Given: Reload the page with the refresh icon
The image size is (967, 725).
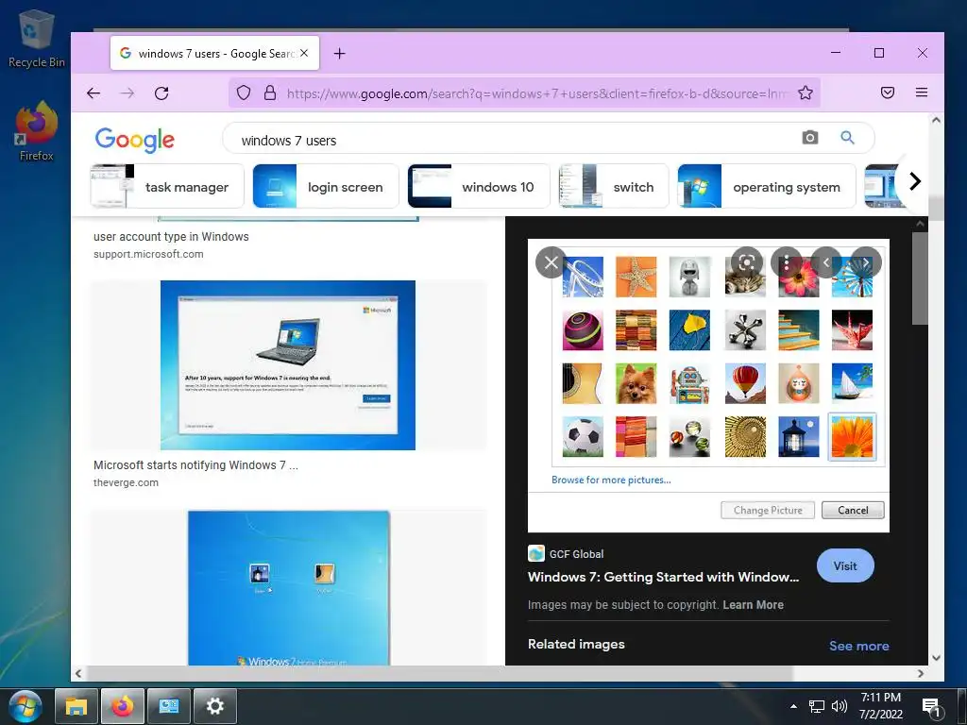Looking at the screenshot, I should (161, 93).
